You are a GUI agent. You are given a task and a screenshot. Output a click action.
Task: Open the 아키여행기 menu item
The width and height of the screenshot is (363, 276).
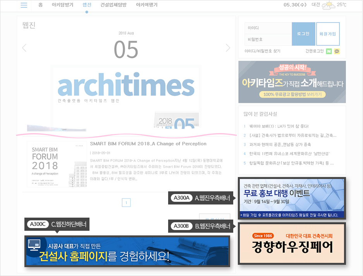[146, 5]
